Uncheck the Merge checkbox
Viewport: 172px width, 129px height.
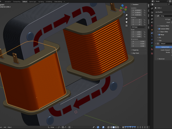159,35
